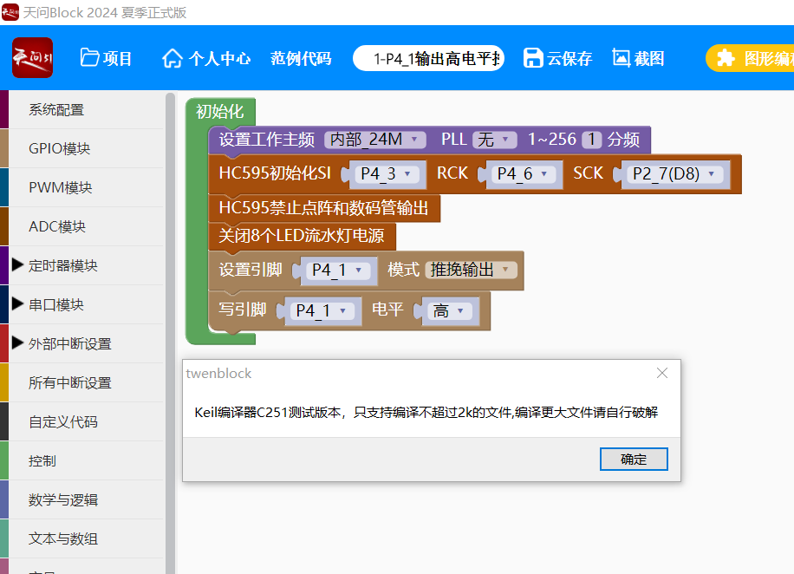Edit the divider value 1 field
This screenshot has width=794, height=574.
pyautogui.click(x=591, y=140)
